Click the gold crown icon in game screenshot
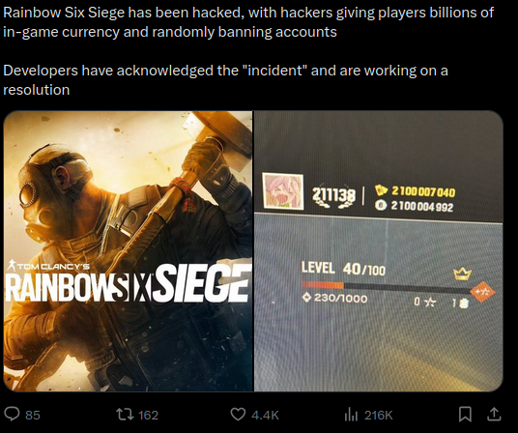 [x=462, y=274]
